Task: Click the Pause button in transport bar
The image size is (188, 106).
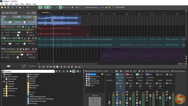Action: pos(54,67)
